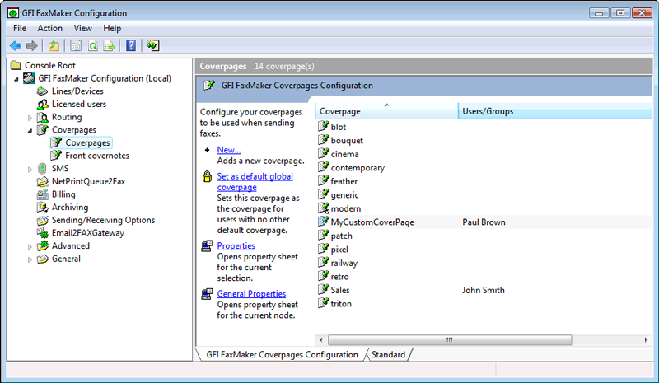Click the Help question mark toolbar icon
Screen dimensions: 659x383
[131, 45]
